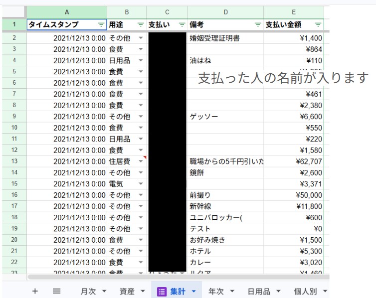
Task: Open the all sheets list icon
Action: tap(56, 292)
